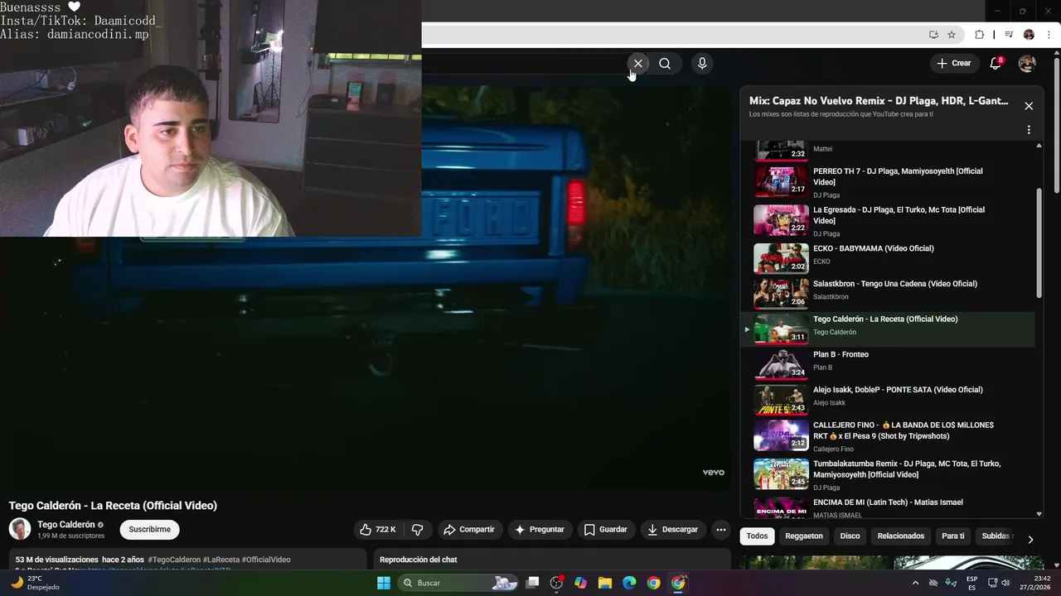
Task: Play PERRERO TH 7 from the mix list
Action: pyautogui.click(x=887, y=182)
